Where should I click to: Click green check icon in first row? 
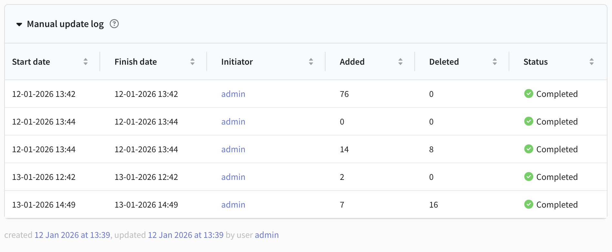[529, 94]
